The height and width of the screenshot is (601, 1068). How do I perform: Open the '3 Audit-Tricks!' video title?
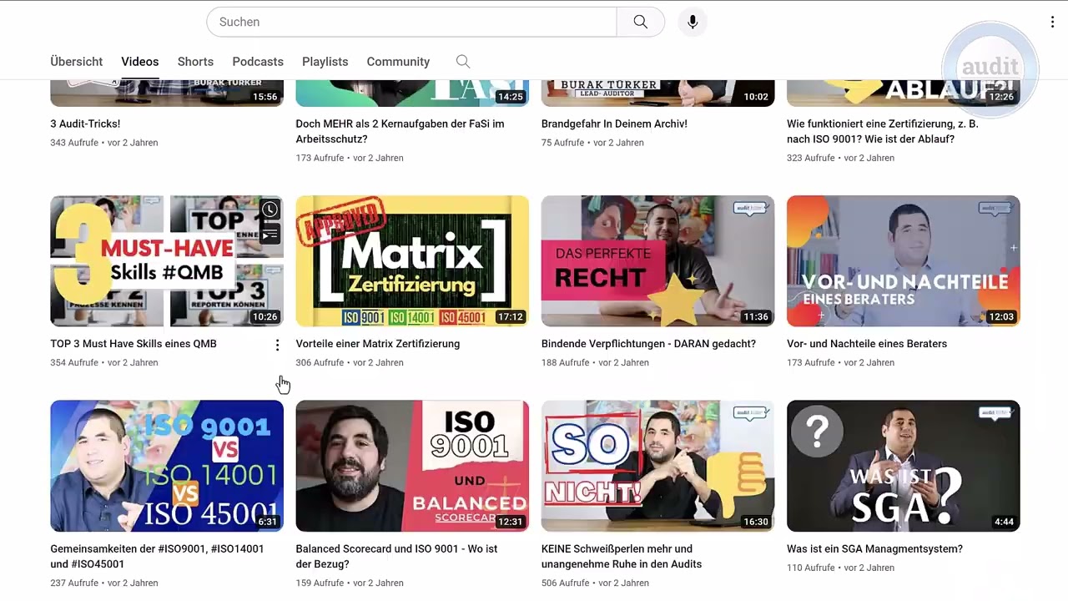point(85,124)
